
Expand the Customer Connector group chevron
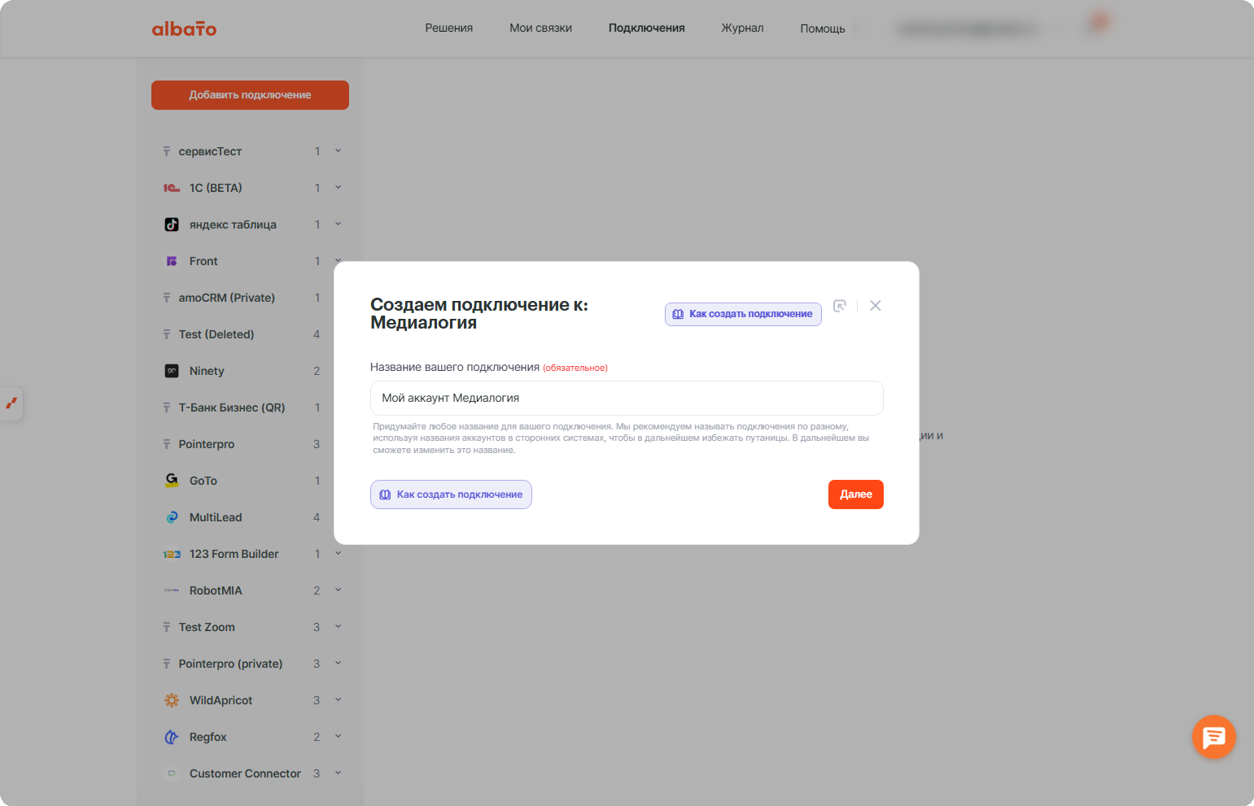coord(339,773)
